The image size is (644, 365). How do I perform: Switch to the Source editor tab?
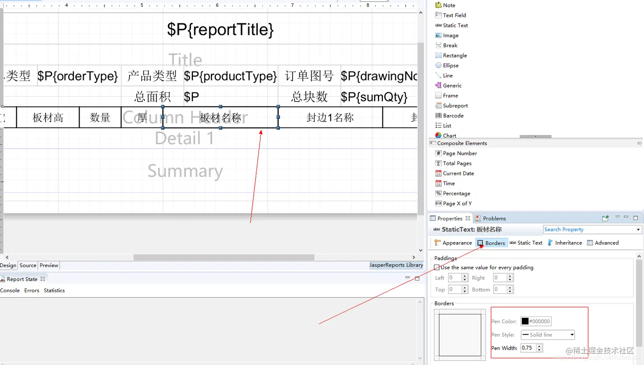[28, 265]
